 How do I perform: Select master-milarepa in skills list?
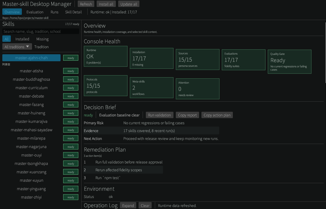(31, 138)
